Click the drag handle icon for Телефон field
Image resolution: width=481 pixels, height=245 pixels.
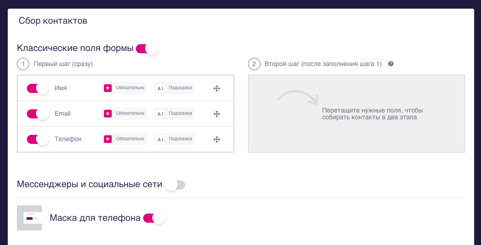coord(217,139)
